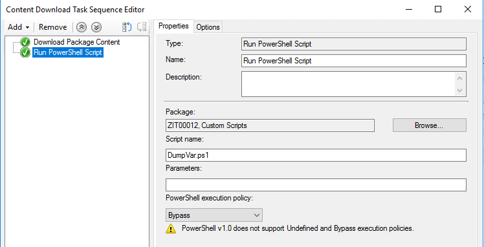Click the collapse all groups icon
This screenshot has height=247, width=484.
coord(142,27)
